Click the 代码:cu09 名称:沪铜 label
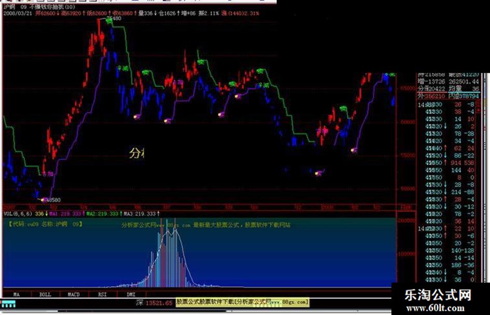 (x=46, y=224)
